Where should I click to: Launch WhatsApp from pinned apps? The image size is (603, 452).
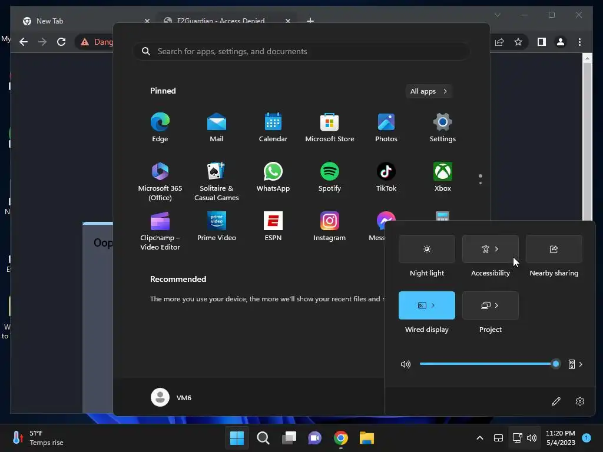tap(273, 177)
